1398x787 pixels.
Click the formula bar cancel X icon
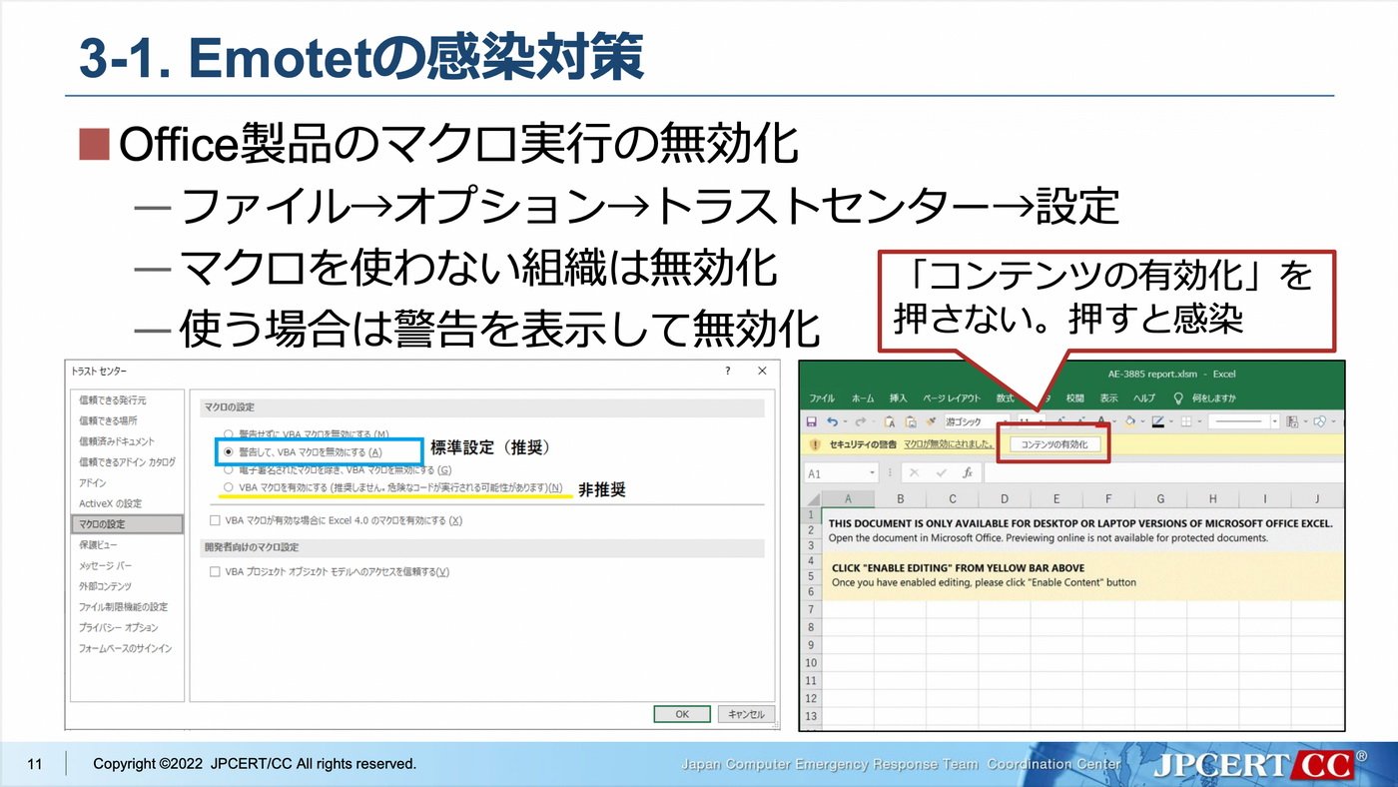tap(913, 472)
